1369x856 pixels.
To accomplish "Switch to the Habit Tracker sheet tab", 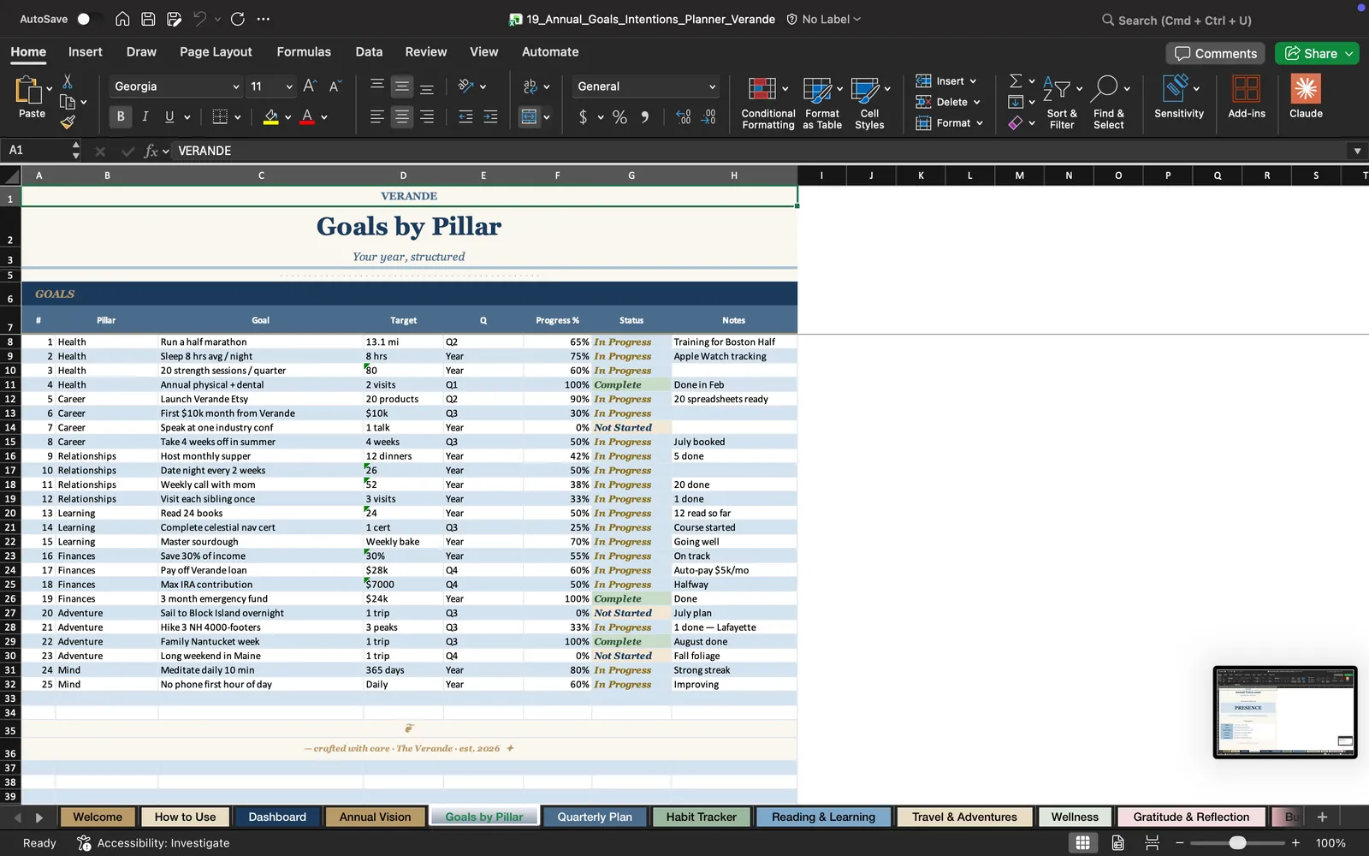I will point(701,817).
